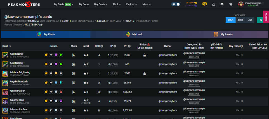
Task: Sort by the Card column arrow
Action: tap(10, 46)
